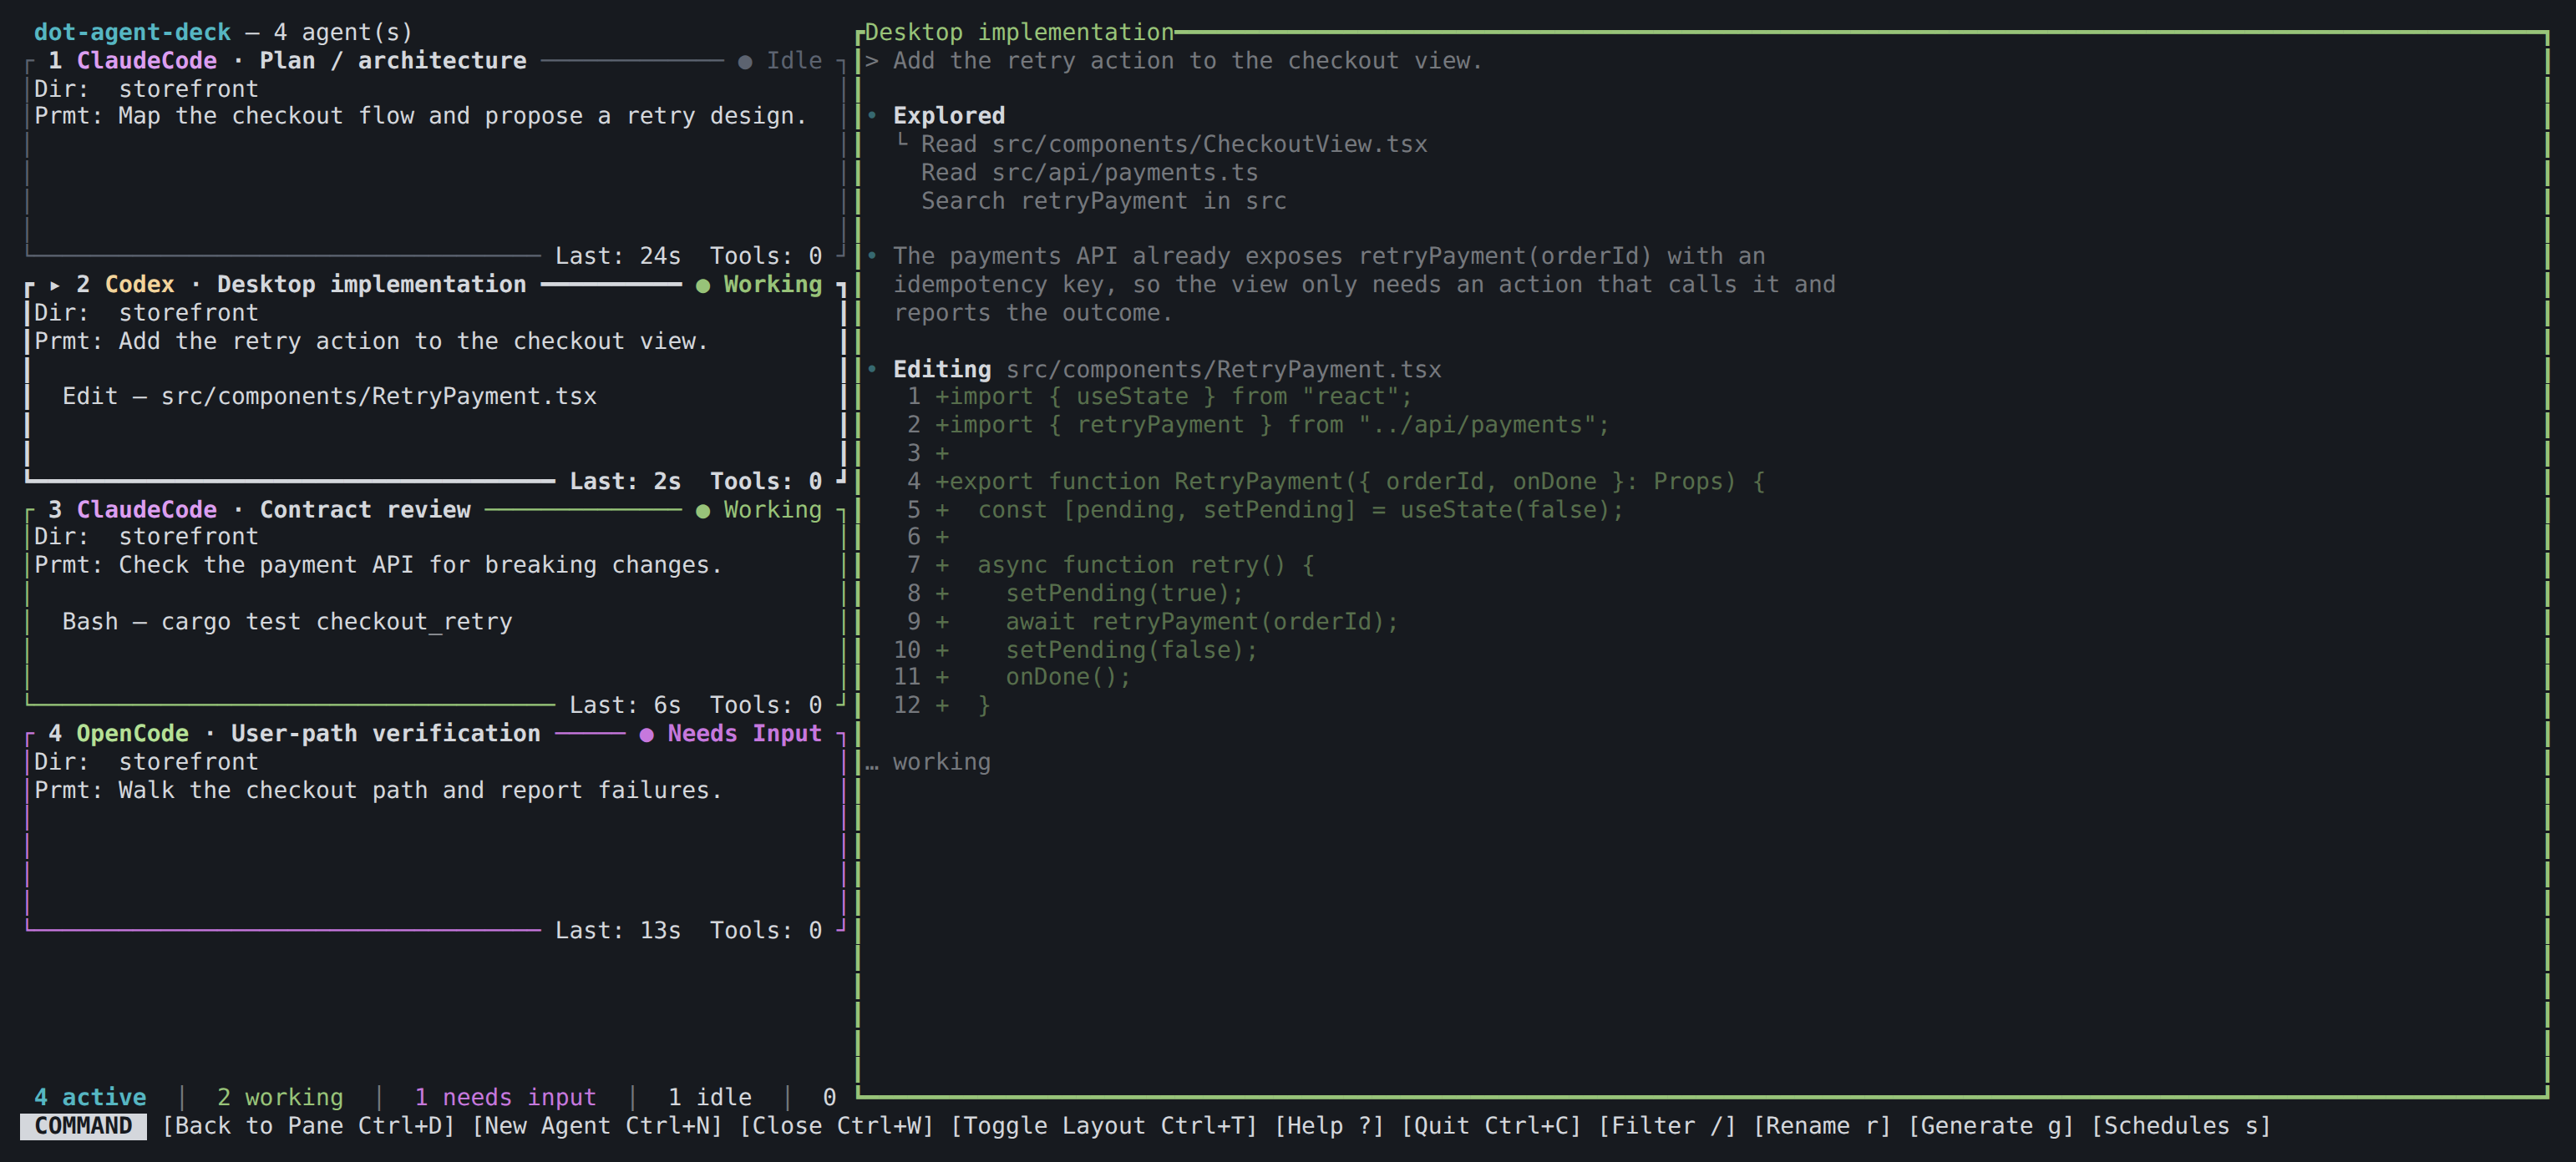Image resolution: width=2576 pixels, height=1162 pixels.
Task: Click the '1 needs input' status entry
Action: pyautogui.click(x=505, y=1097)
